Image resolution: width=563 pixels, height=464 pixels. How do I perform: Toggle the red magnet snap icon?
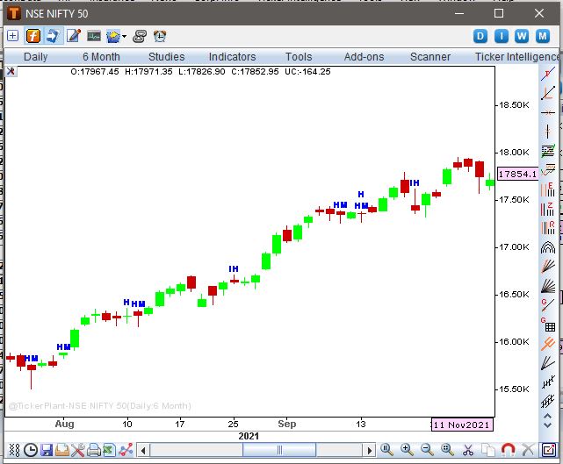pos(508,449)
